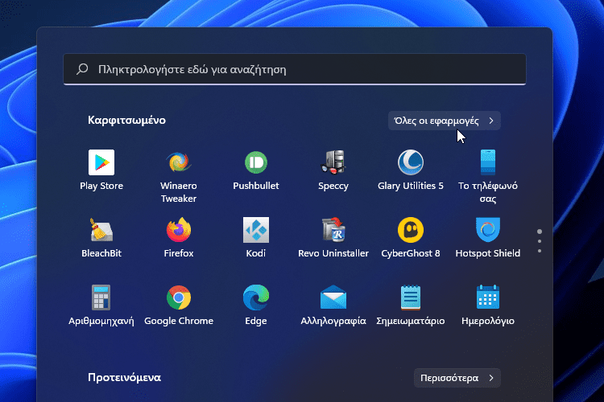Image resolution: width=604 pixels, height=402 pixels.
Task: Open the Play Store app
Action: (x=101, y=163)
